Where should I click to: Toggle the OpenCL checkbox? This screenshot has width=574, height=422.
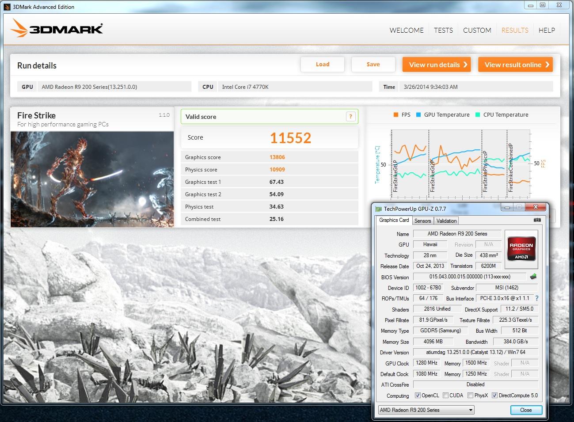[x=418, y=395]
